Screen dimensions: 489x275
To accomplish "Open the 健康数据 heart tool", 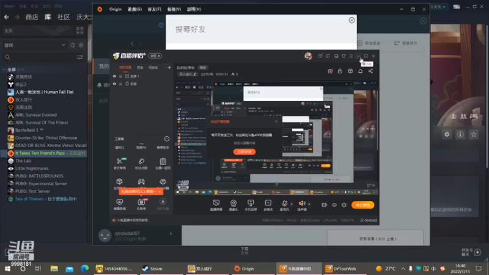I will [119, 204].
